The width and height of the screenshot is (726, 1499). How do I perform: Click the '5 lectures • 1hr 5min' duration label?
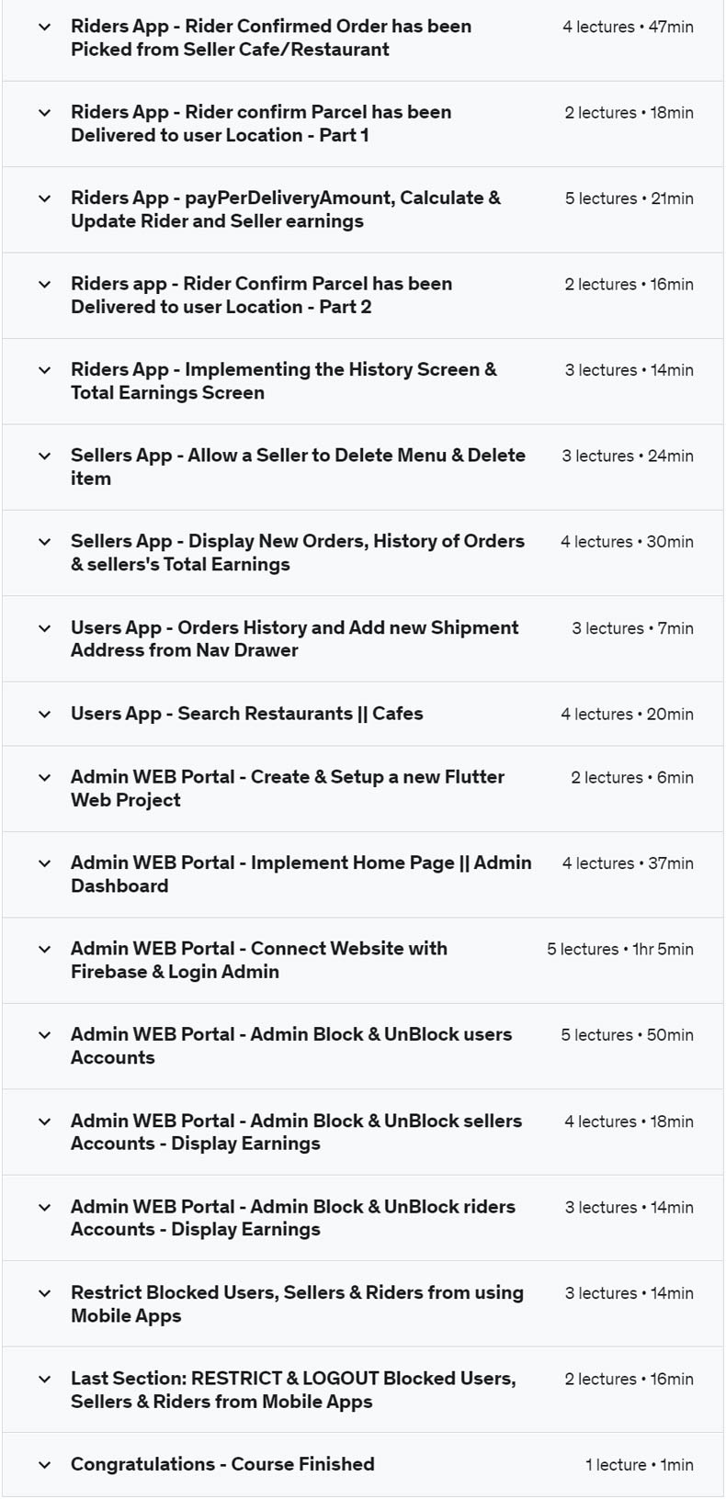point(620,949)
